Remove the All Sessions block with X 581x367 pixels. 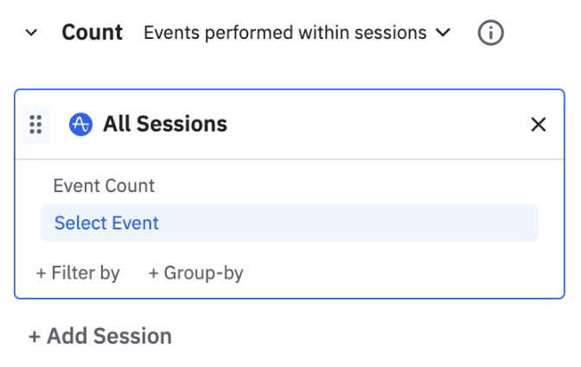click(x=538, y=125)
